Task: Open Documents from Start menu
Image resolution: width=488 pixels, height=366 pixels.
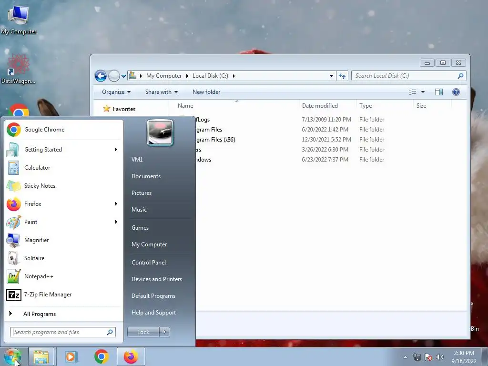Action: click(146, 176)
